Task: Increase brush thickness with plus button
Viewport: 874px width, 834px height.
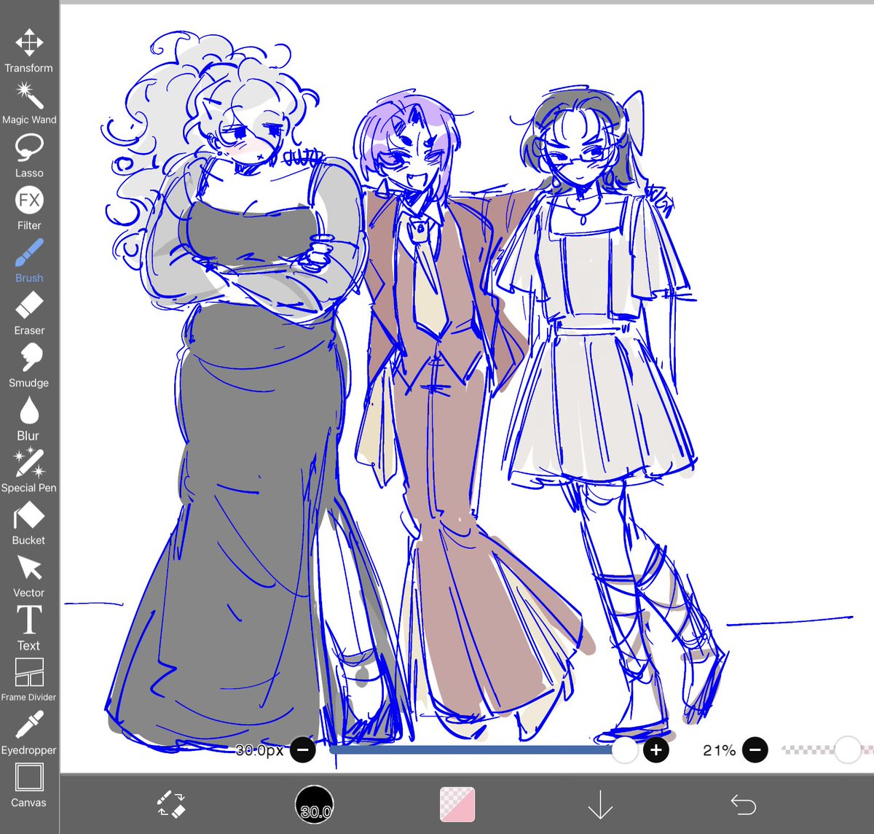Action: pos(656,749)
